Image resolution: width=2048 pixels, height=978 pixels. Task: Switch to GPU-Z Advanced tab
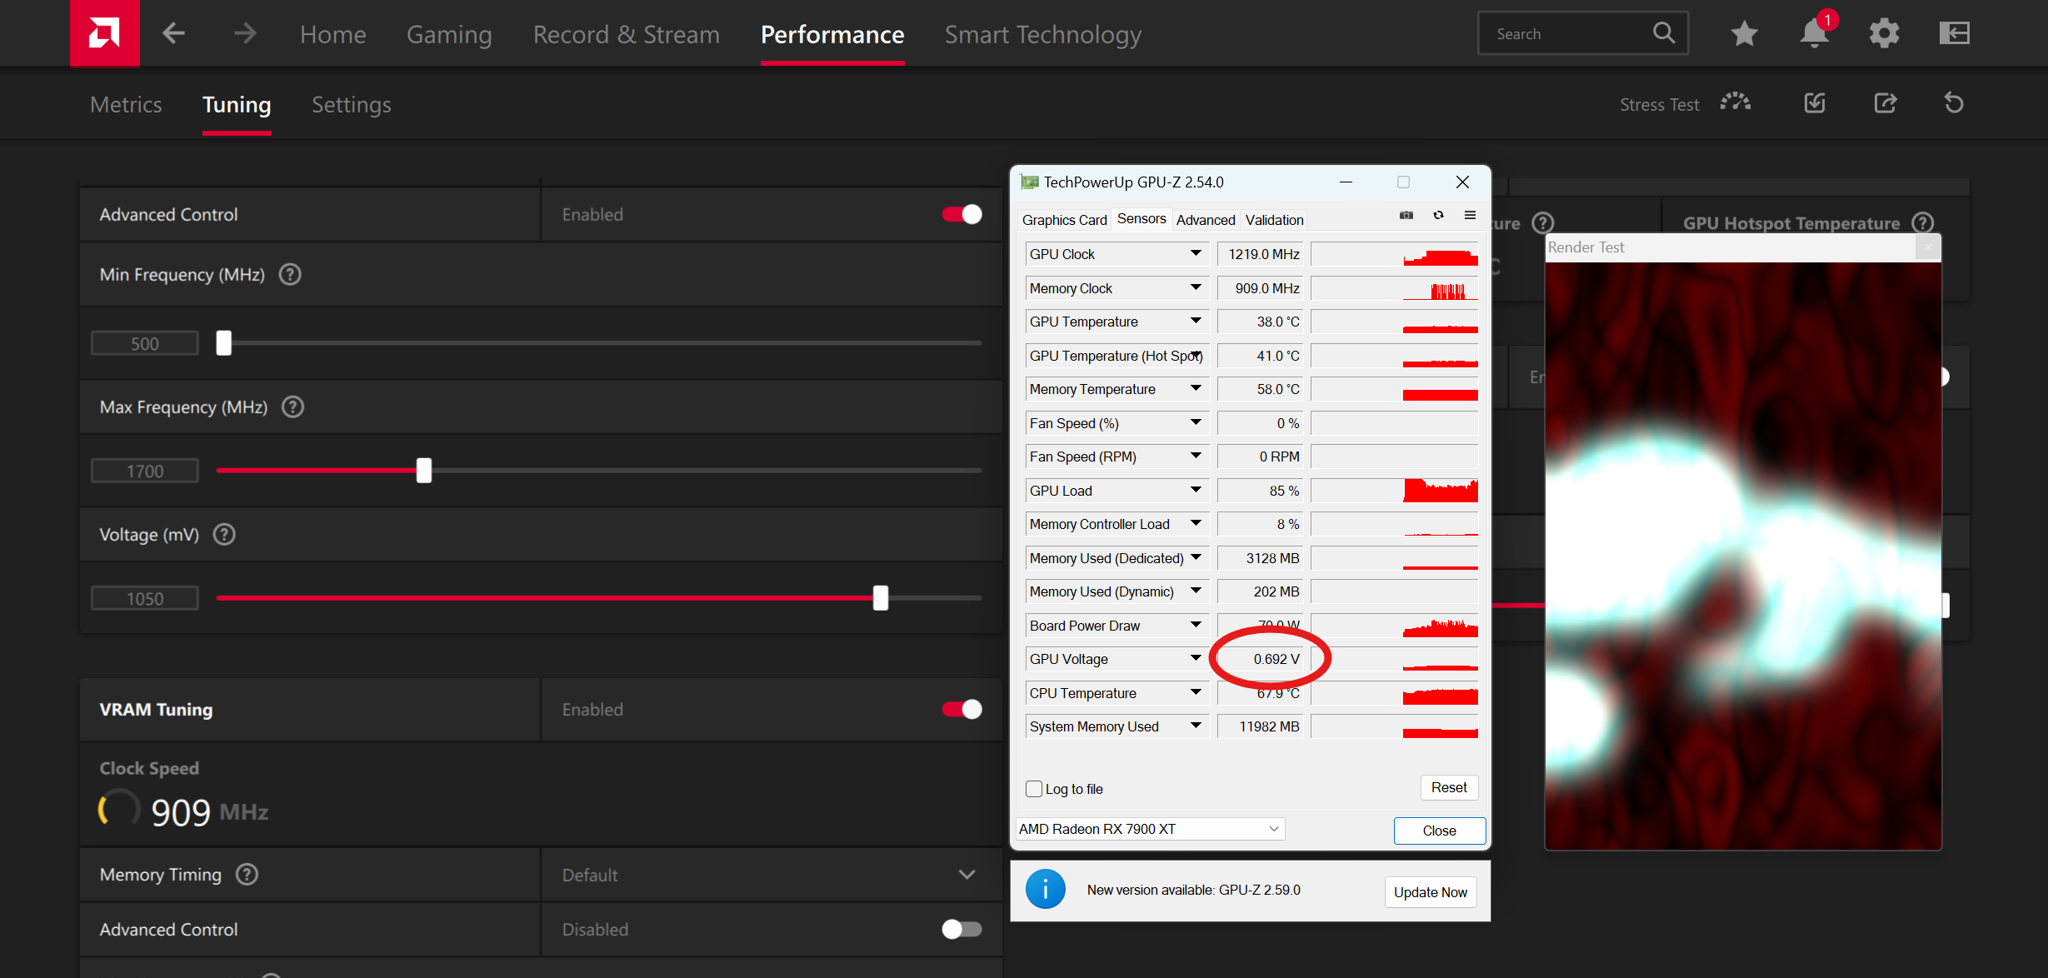[1206, 220]
